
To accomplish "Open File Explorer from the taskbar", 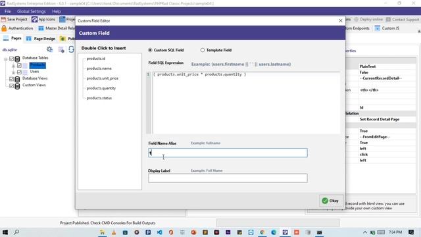I will [x=102, y=232].
